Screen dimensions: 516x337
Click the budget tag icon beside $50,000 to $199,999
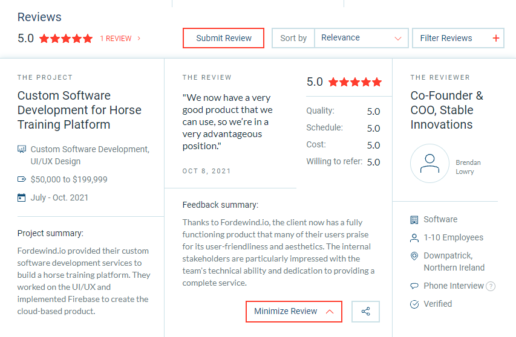[x=22, y=179]
